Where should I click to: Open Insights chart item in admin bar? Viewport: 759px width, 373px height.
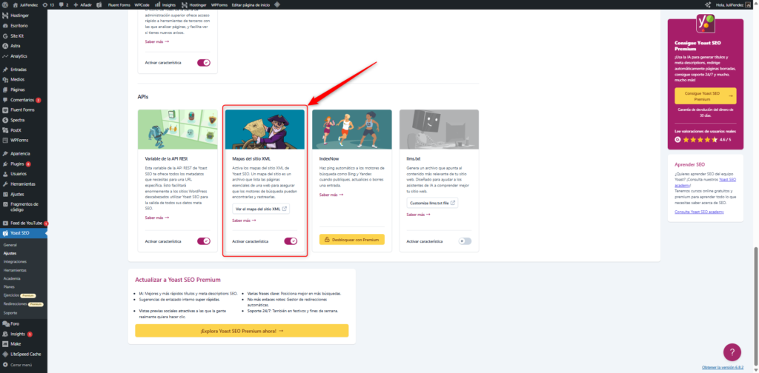[x=165, y=4]
